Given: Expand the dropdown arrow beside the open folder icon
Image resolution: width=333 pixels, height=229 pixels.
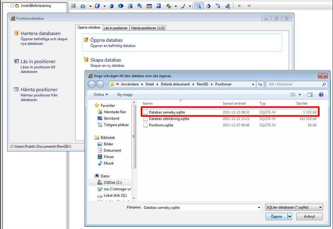Looking at the screenshot, I should pos(90,6).
